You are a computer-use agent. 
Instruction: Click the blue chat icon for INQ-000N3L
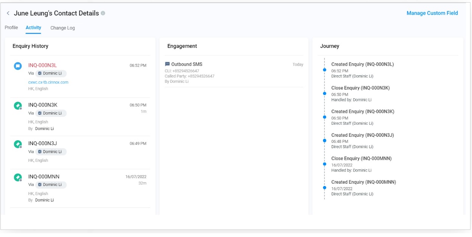coord(18,66)
